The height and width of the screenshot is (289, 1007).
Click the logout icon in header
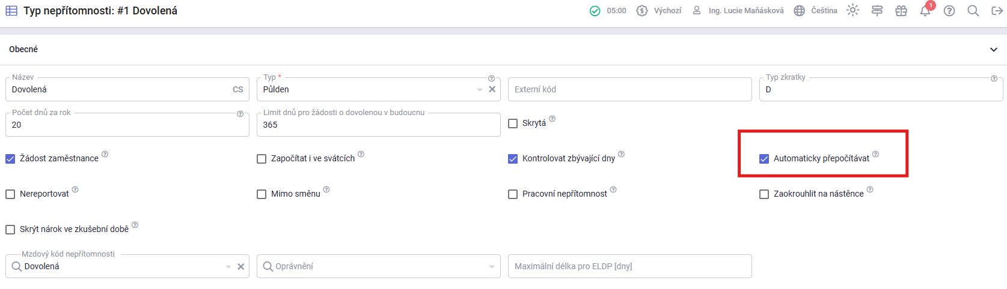[x=997, y=11]
